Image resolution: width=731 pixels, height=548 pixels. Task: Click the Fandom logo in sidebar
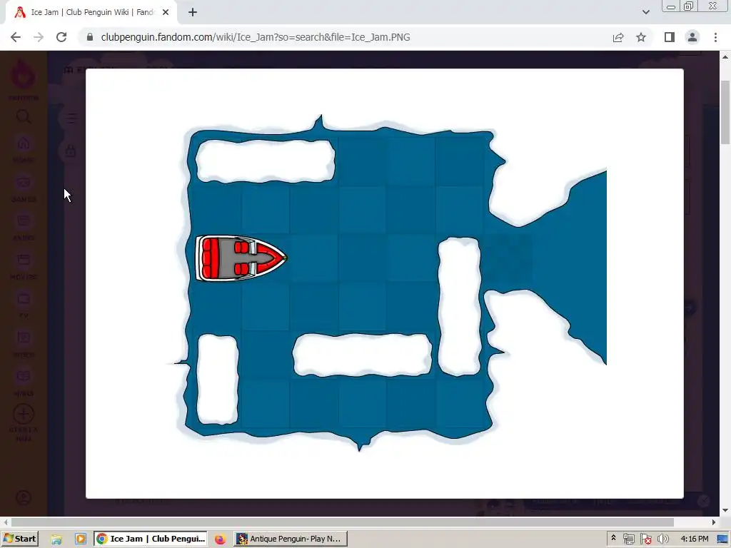24,76
